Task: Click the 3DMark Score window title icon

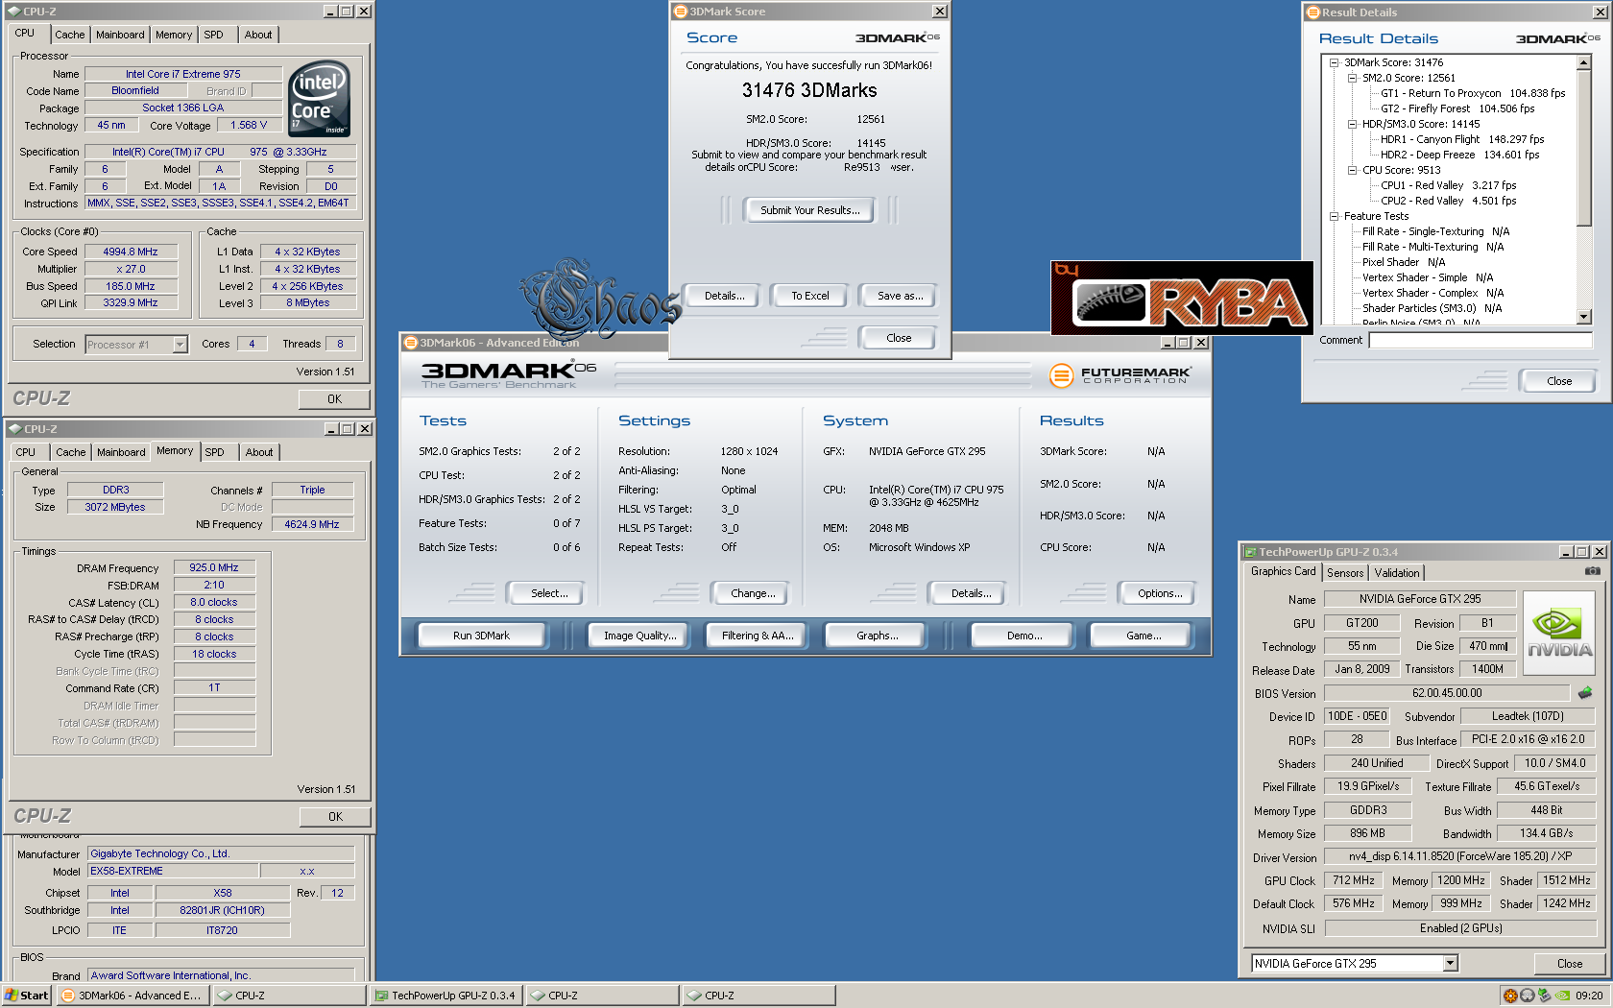Action: point(680,12)
